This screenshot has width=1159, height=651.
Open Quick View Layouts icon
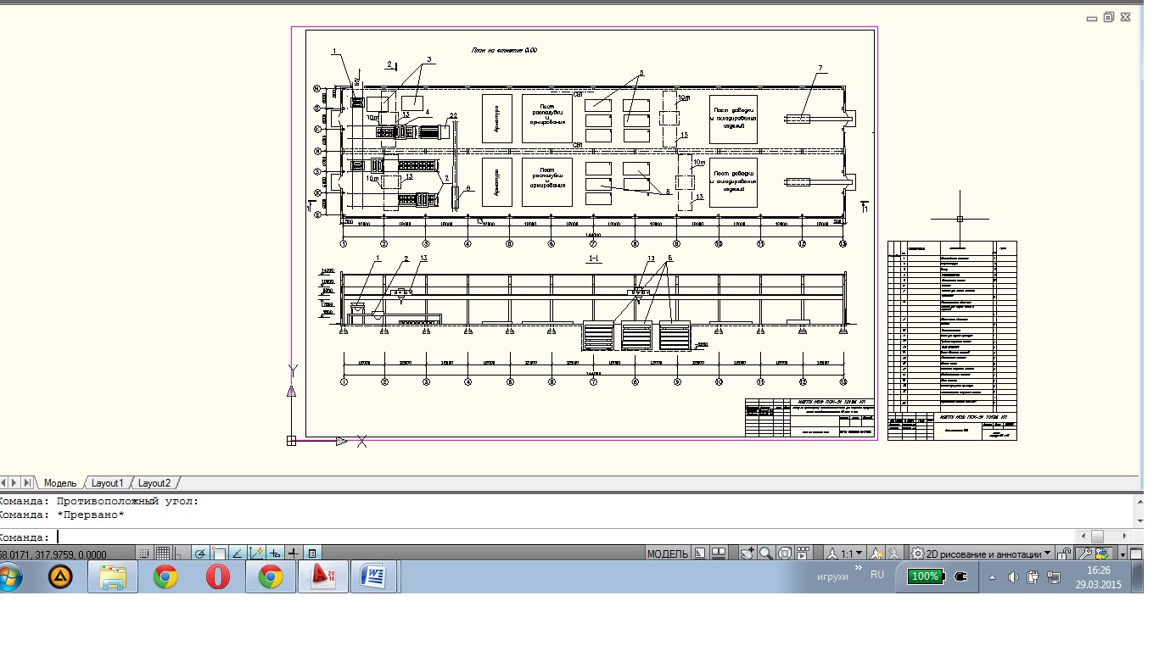tap(700, 554)
